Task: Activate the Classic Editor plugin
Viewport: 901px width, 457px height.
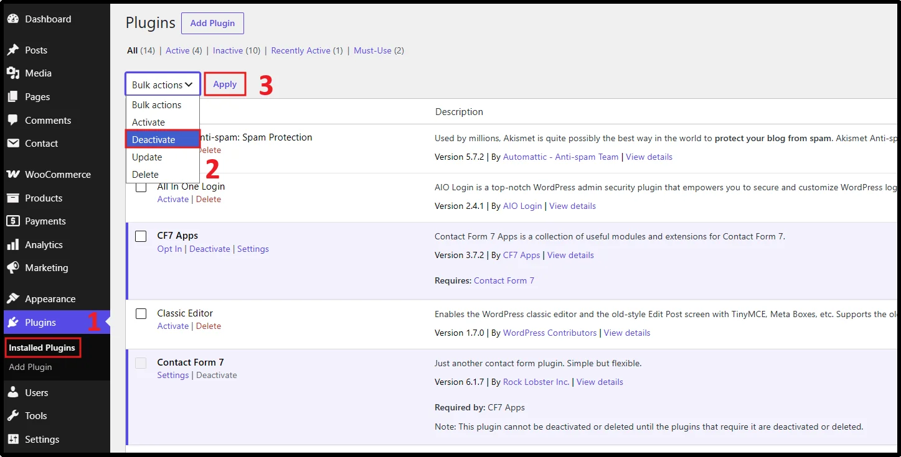Action: [x=173, y=326]
